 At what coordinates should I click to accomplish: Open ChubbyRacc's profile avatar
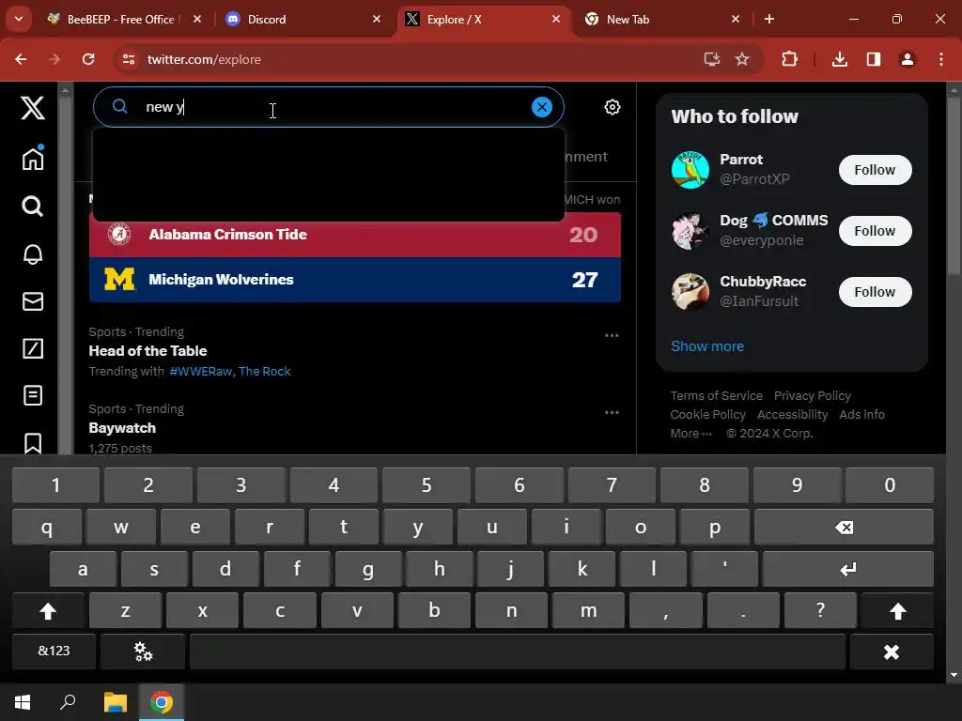(x=690, y=292)
